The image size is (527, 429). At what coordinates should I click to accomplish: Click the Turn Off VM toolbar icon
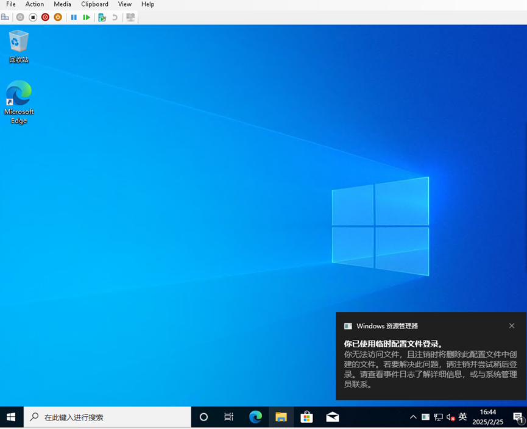click(x=33, y=17)
